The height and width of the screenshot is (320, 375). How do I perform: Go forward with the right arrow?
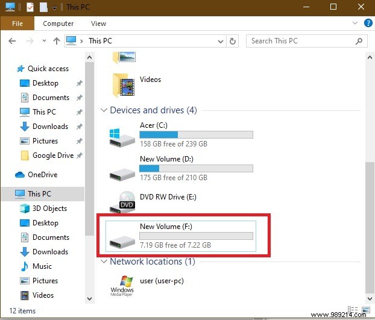(30, 41)
